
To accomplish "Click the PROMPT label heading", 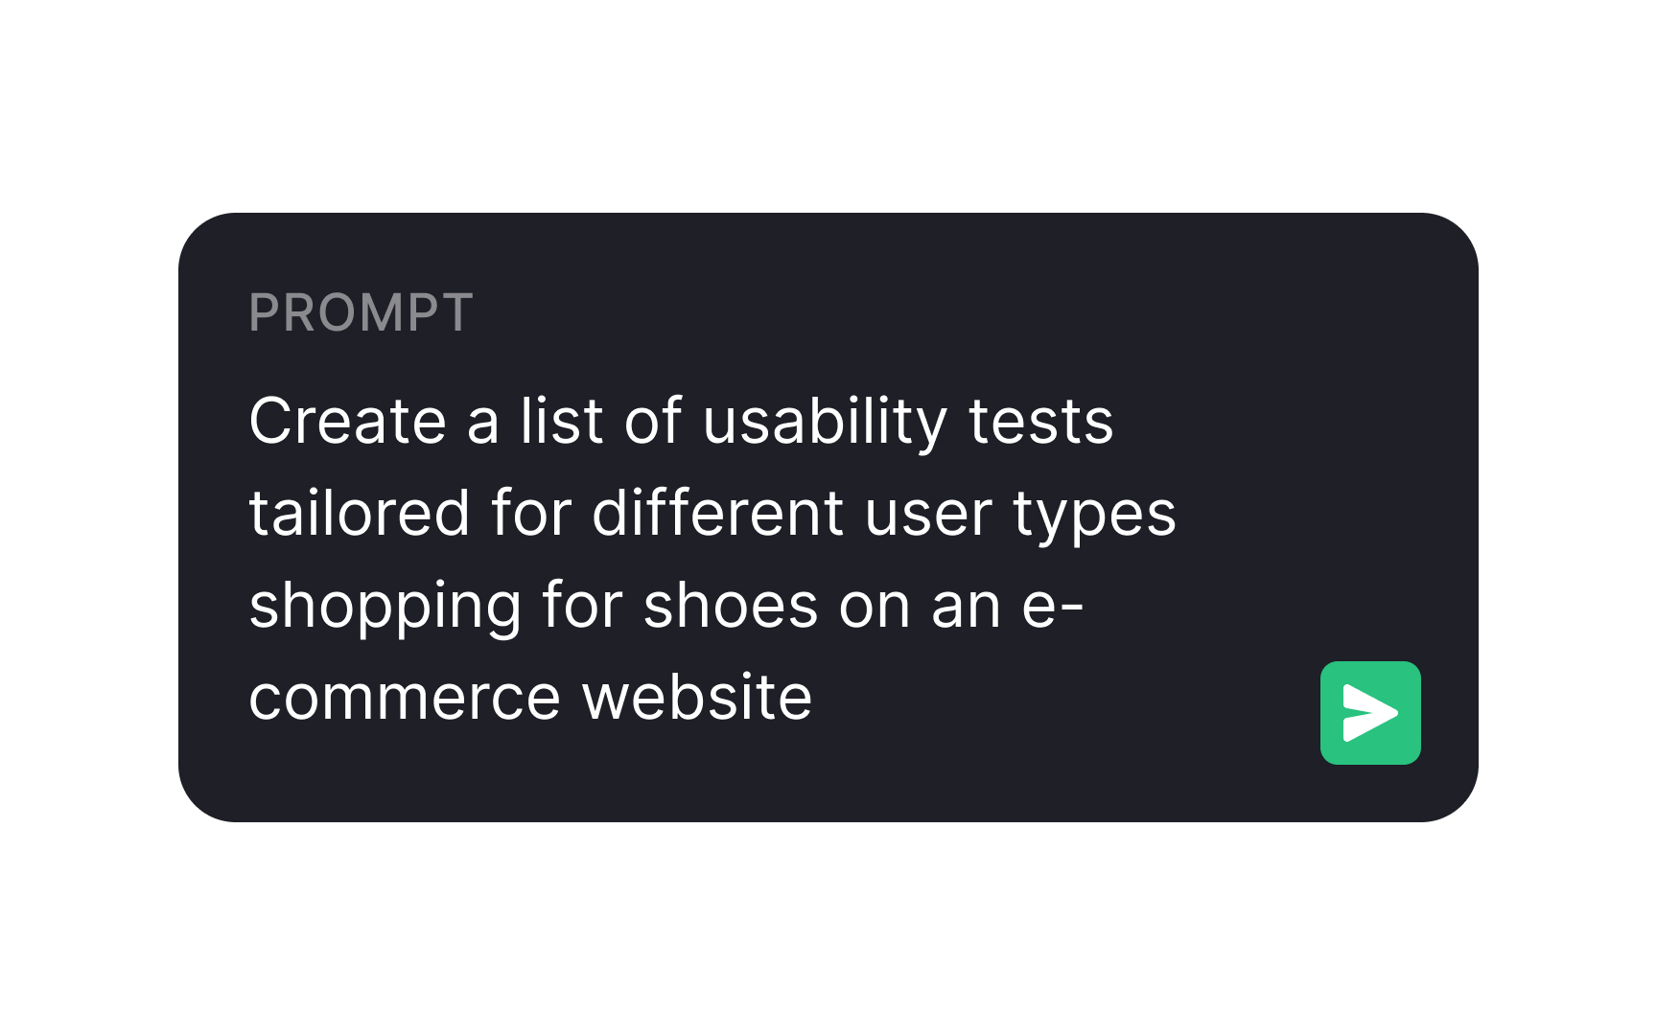I will click(x=361, y=311).
